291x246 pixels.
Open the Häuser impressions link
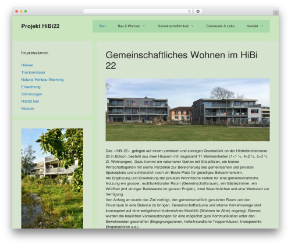(x=27, y=65)
